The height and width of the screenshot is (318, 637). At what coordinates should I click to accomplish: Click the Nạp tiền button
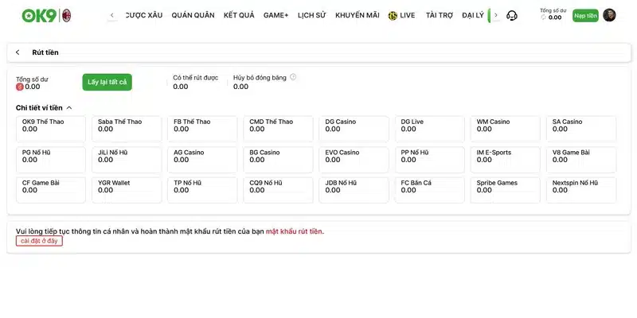tap(585, 15)
